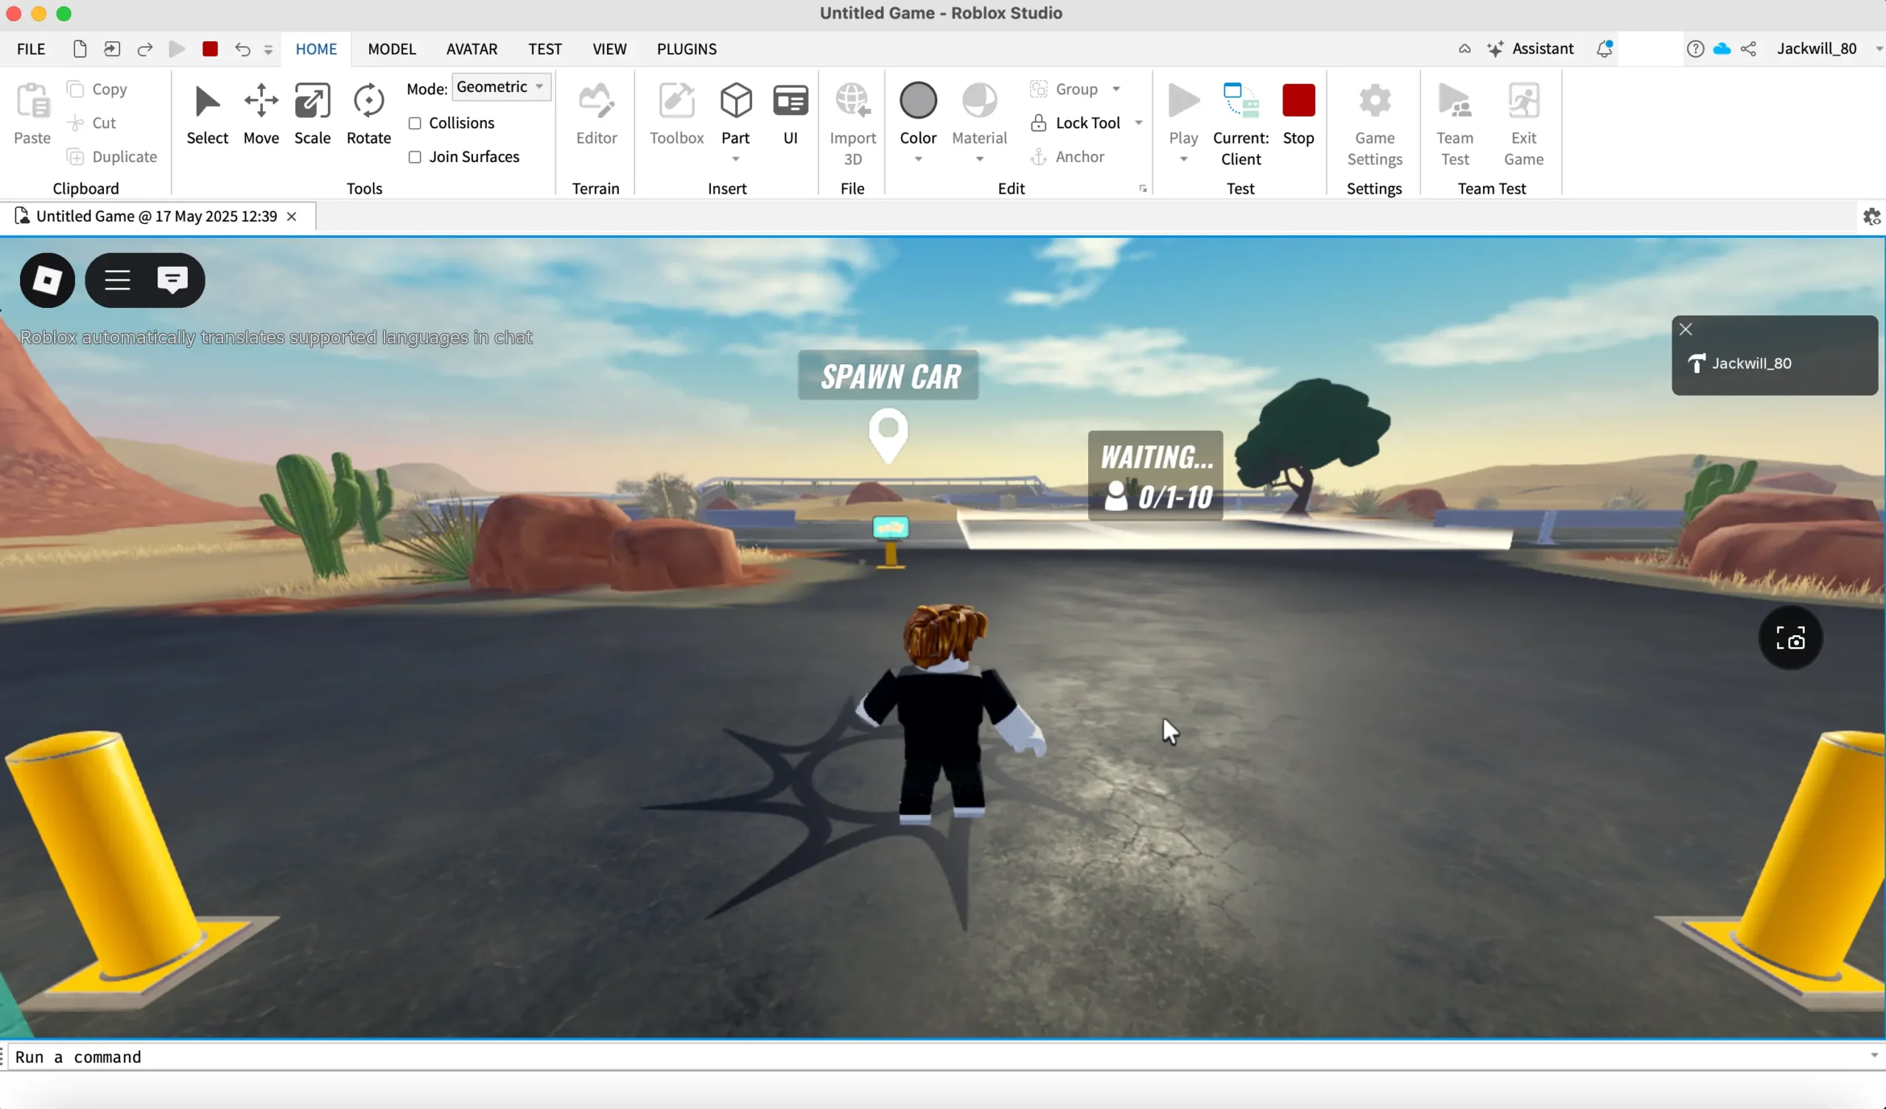
Task: Open the Assistant panel
Action: pyautogui.click(x=1530, y=49)
